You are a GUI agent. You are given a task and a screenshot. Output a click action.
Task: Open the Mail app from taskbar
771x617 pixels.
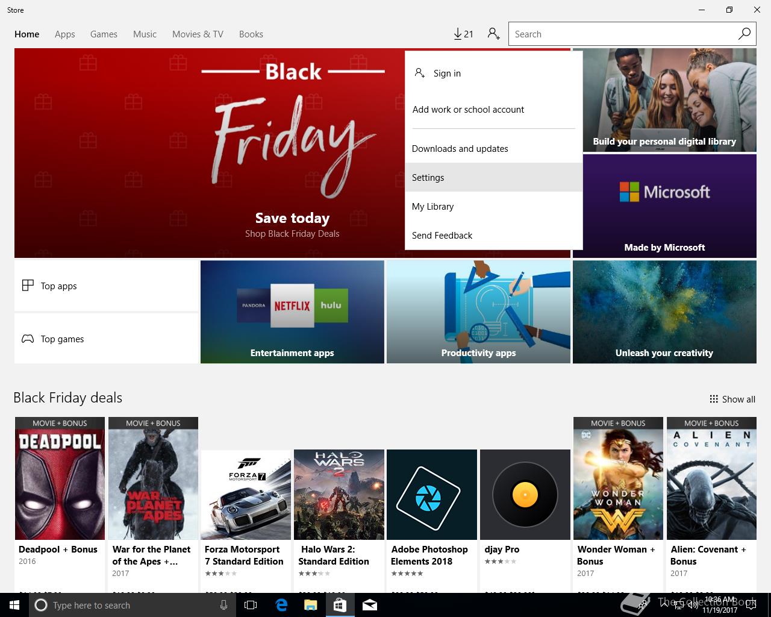369,605
